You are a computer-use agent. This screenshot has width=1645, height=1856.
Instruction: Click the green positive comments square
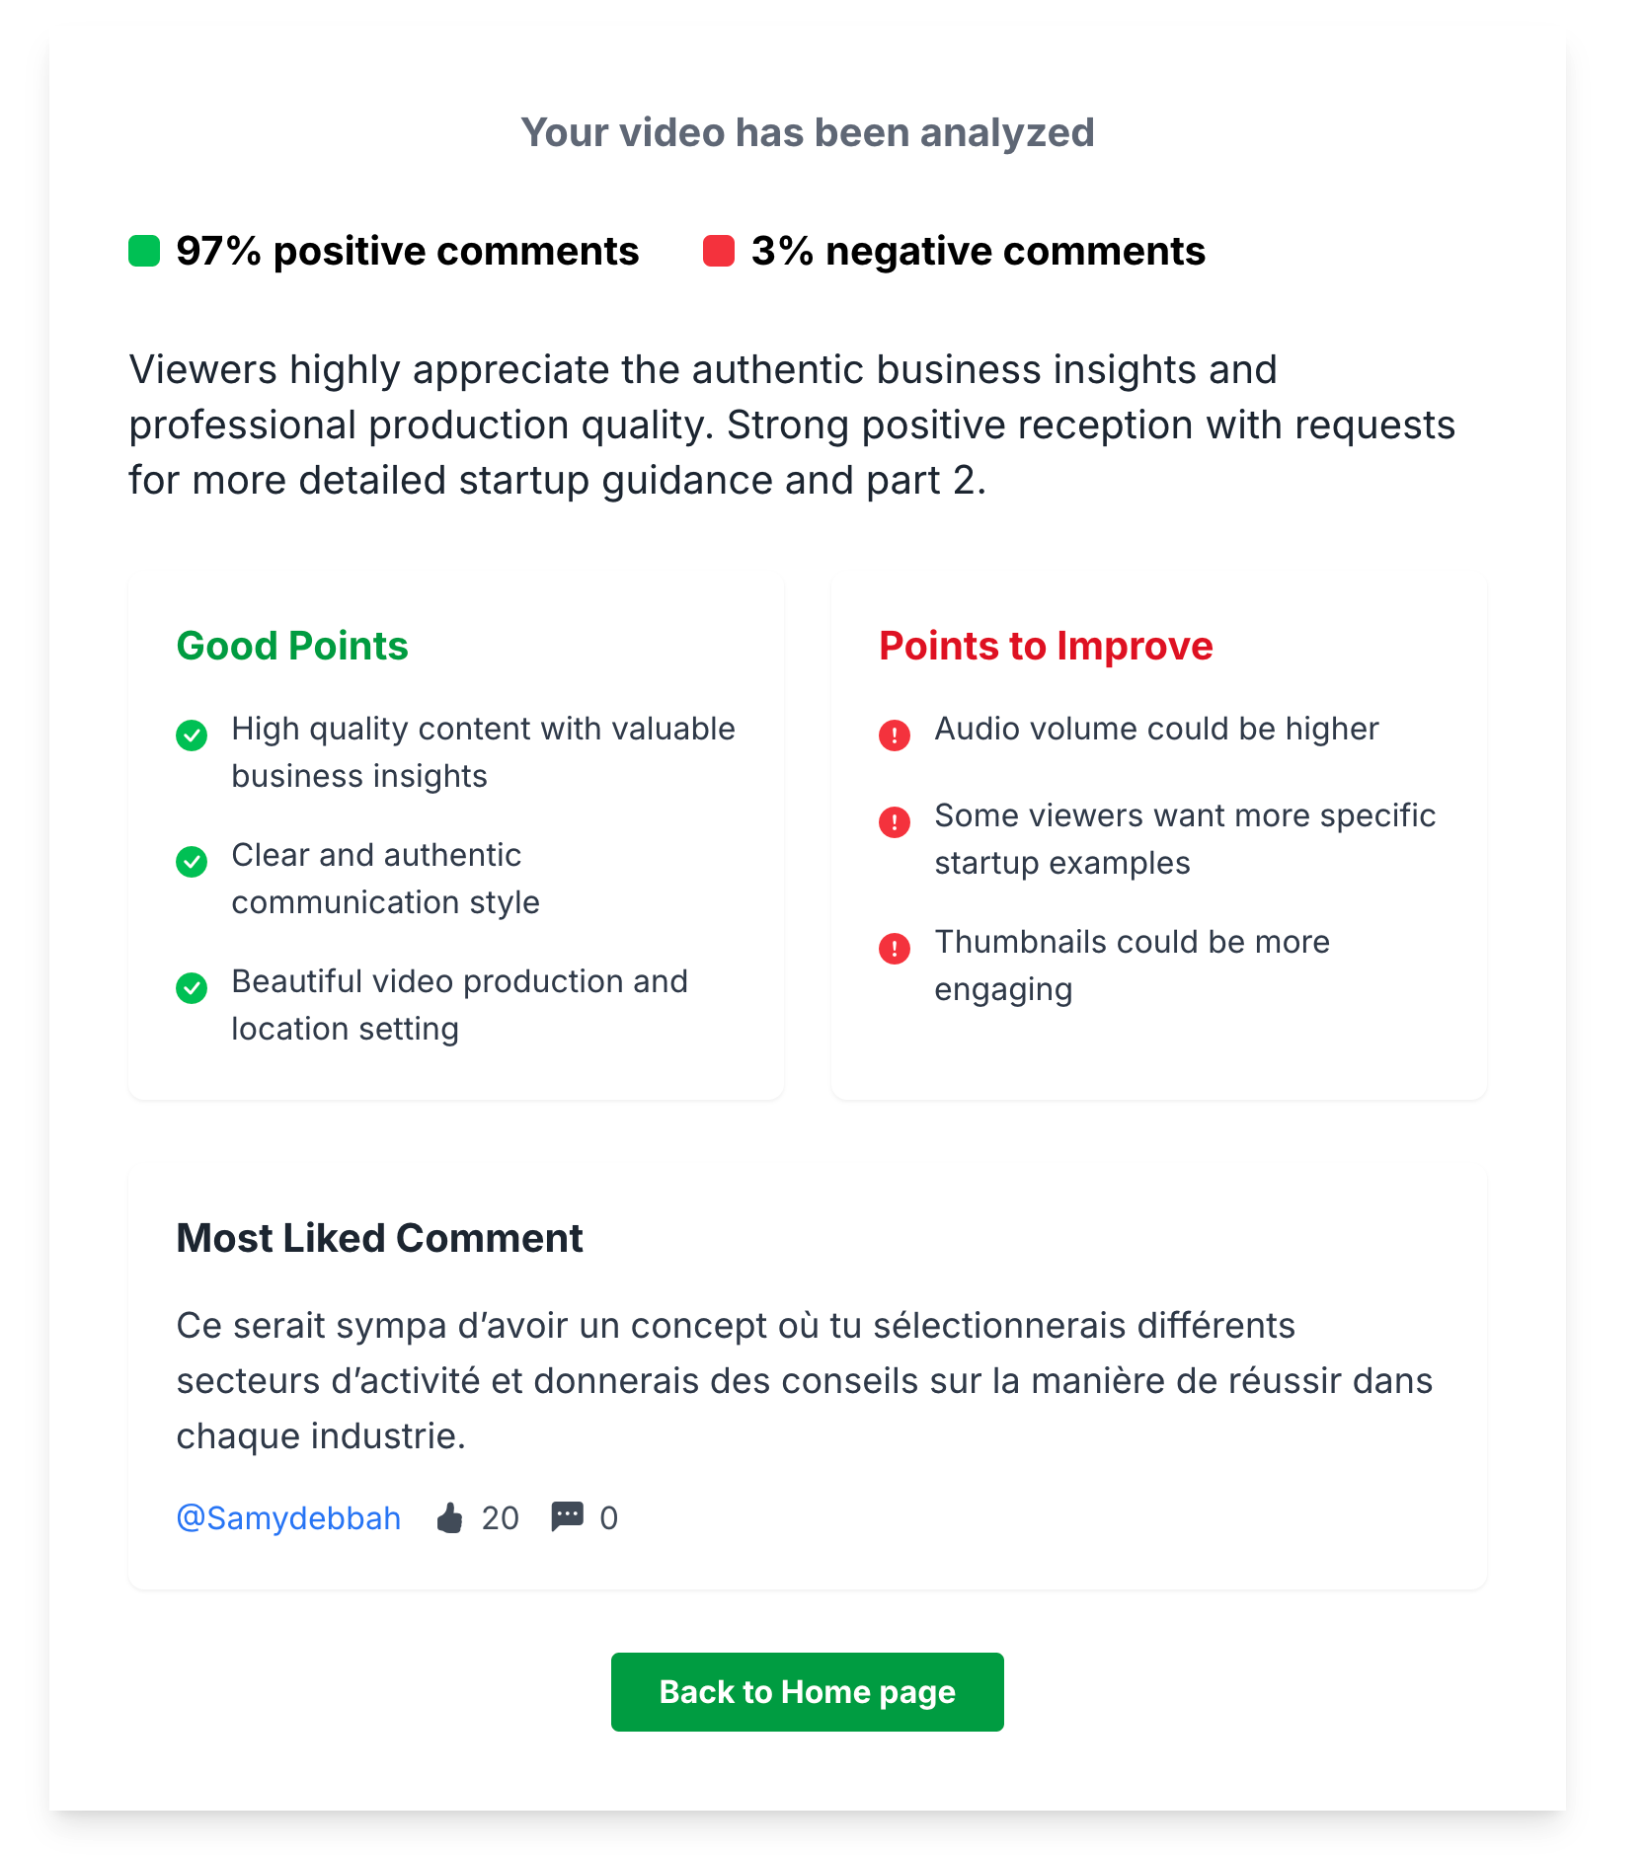(144, 251)
